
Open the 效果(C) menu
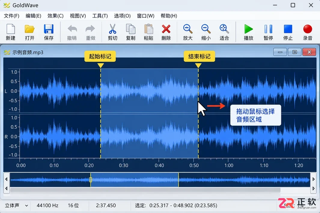coord(55,16)
